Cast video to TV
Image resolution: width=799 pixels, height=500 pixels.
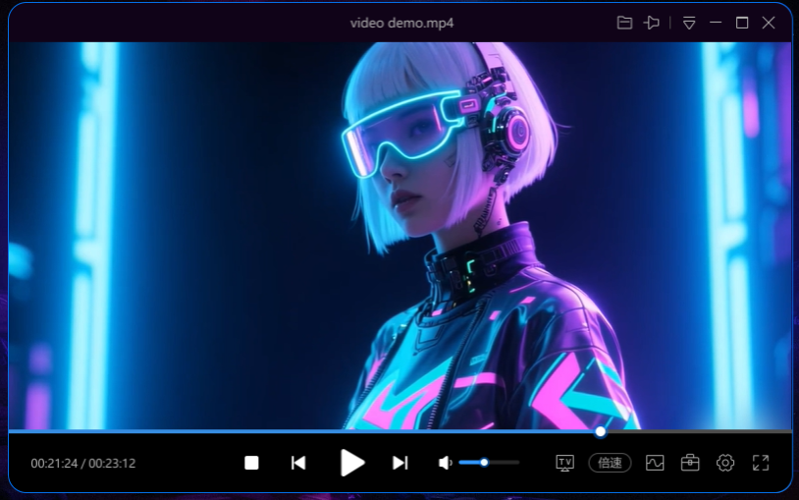point(564,463)
